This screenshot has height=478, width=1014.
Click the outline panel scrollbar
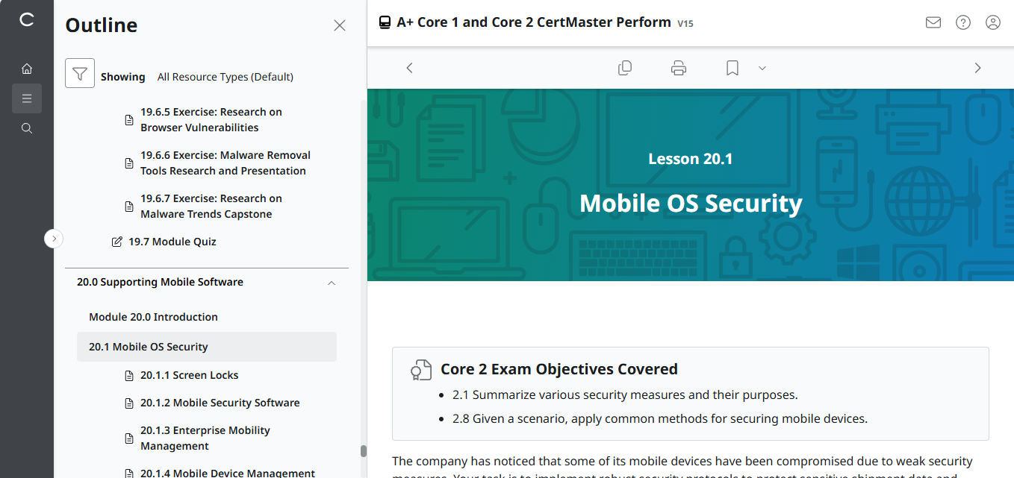(x=364, y=450)
